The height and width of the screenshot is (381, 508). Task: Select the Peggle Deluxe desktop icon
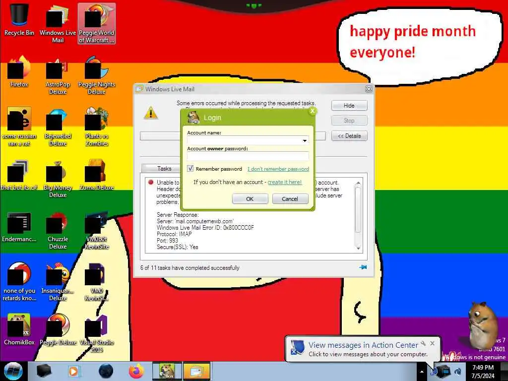(x=58, y=329)
